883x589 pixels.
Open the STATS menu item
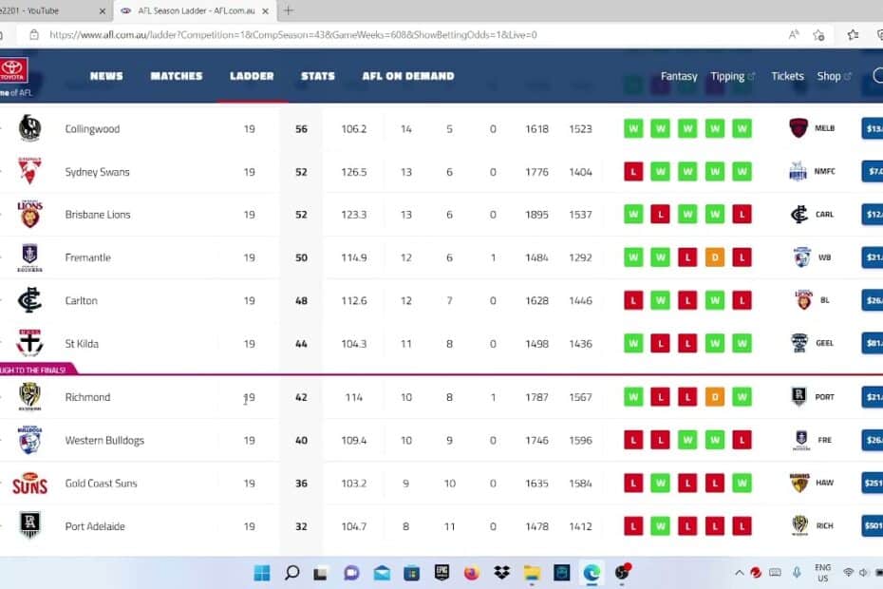(x=318, y=76)
